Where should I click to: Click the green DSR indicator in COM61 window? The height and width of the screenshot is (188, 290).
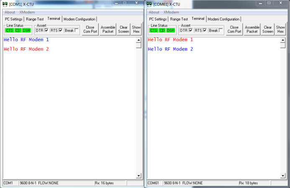pyautogui.click(x=171, y=30)
